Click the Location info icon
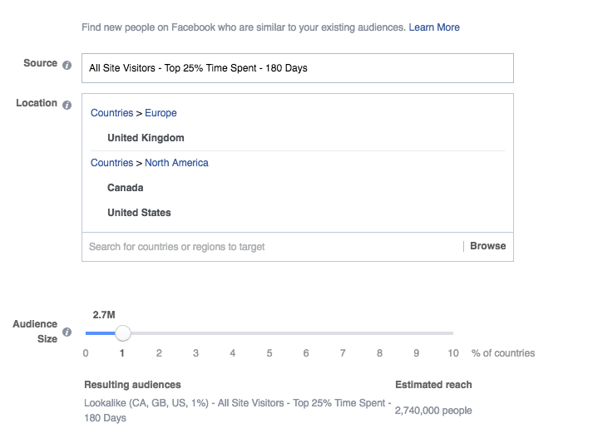The image size is (593, 438). pos(67,105)
